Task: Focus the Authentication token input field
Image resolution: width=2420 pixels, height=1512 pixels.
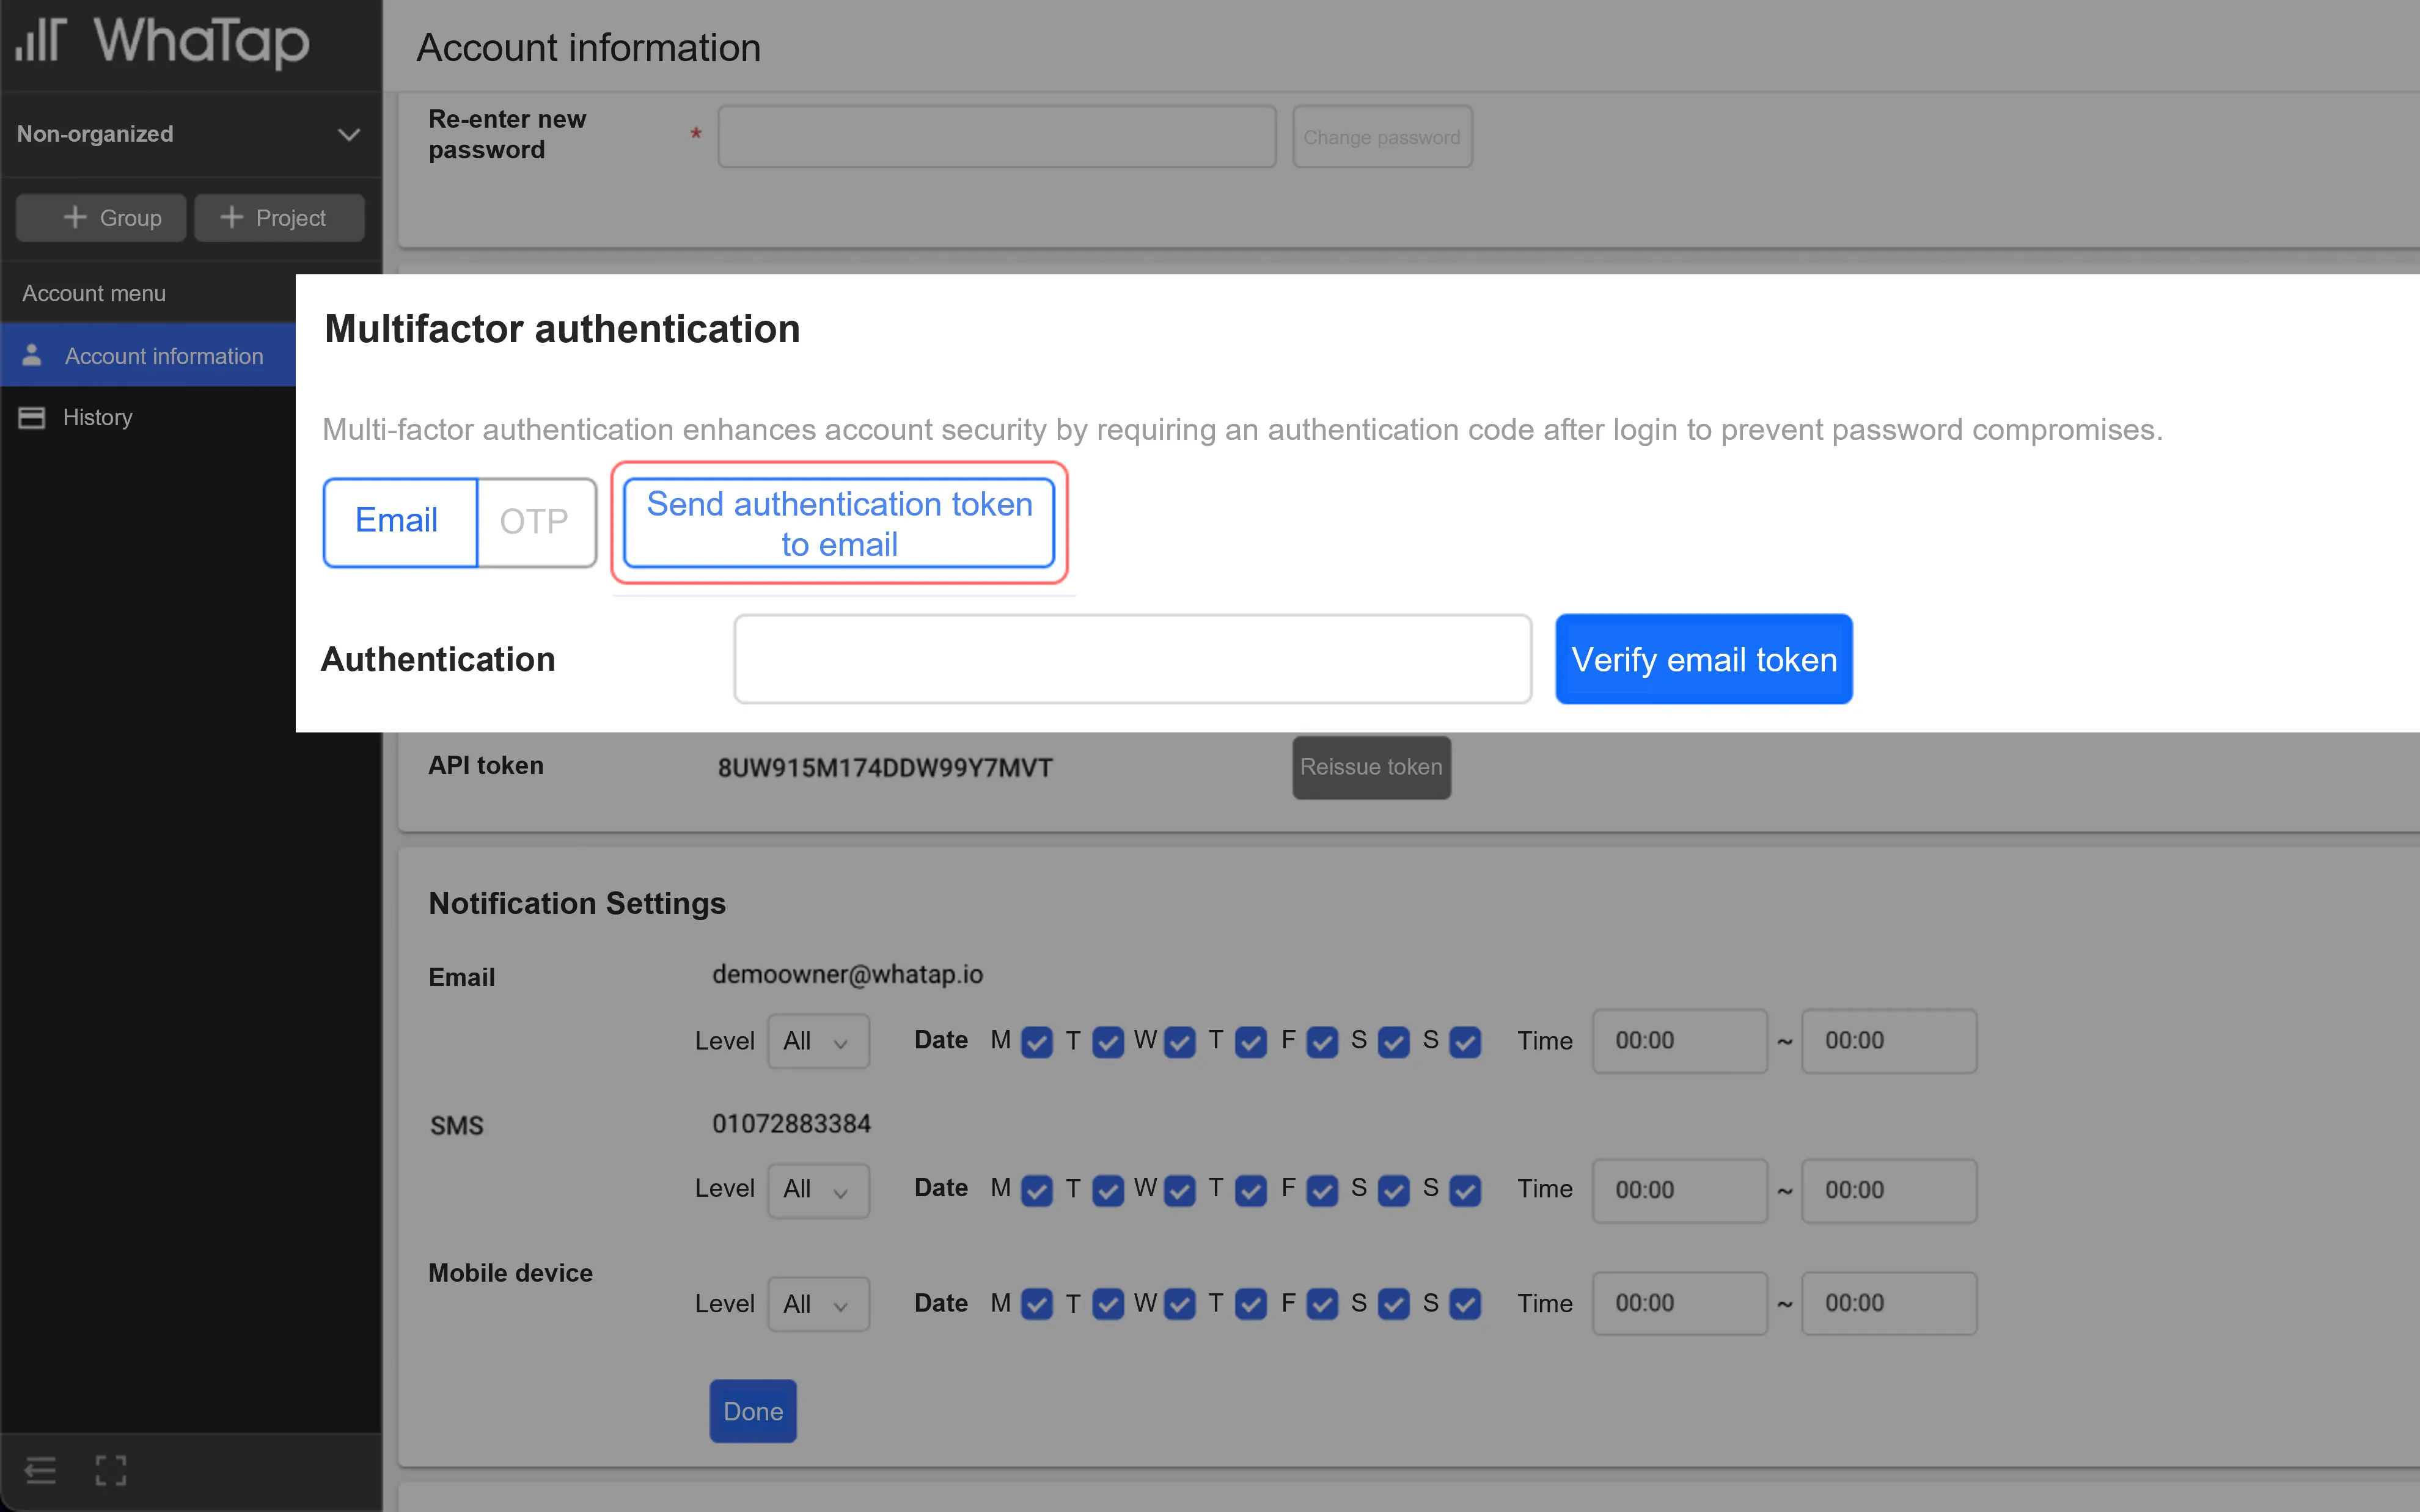Action: (x=1132, y=659)
